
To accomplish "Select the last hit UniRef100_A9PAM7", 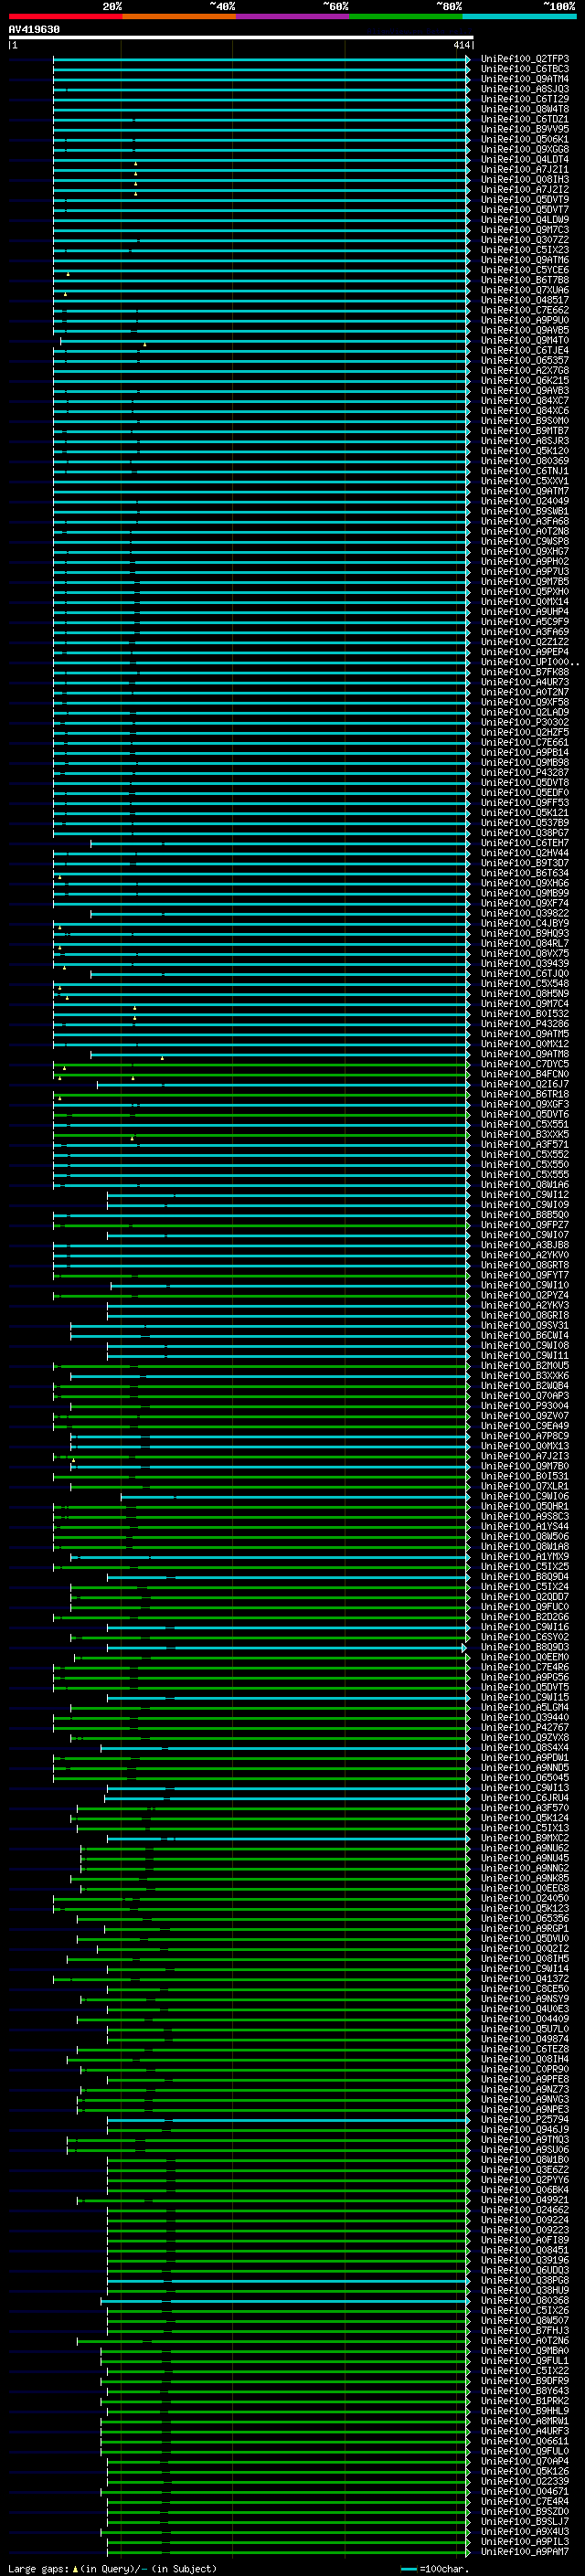I will (x=525, y=2552).
